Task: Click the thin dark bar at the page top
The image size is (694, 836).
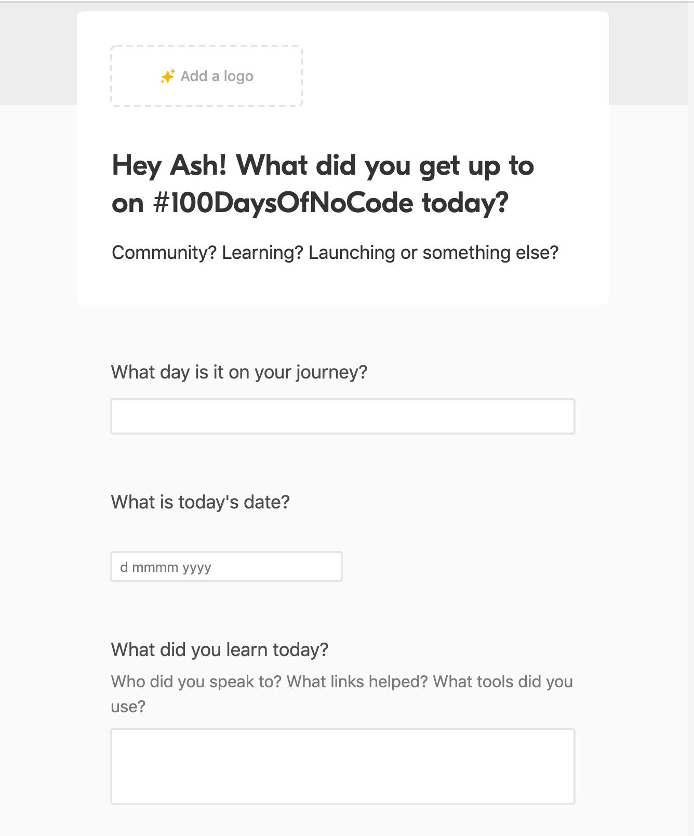Action: tap(347, 2)
